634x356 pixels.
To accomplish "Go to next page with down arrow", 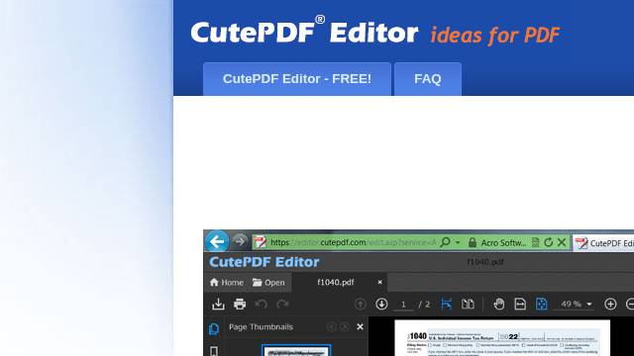I will (381, 304).
